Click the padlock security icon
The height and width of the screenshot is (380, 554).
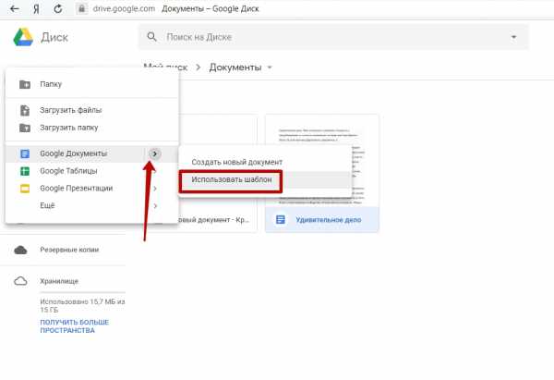pos(81,8)
